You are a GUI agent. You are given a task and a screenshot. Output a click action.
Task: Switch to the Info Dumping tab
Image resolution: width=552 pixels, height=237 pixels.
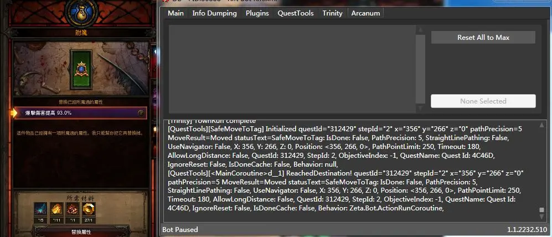point(214,13)
